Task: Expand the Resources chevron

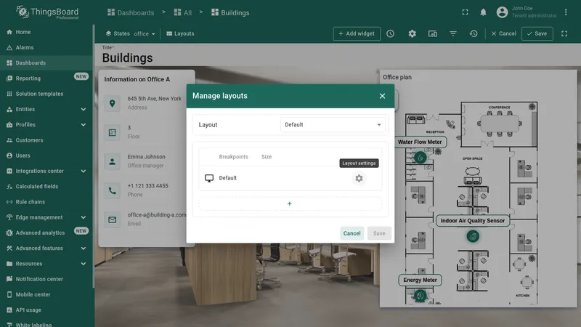Action: 84,264
